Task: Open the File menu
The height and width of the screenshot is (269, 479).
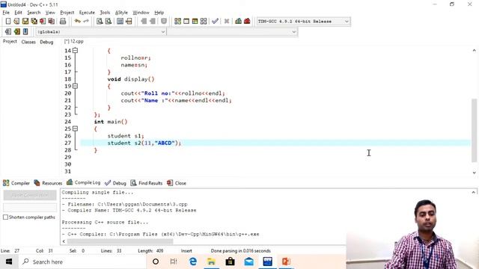Action: click(6, 13)
